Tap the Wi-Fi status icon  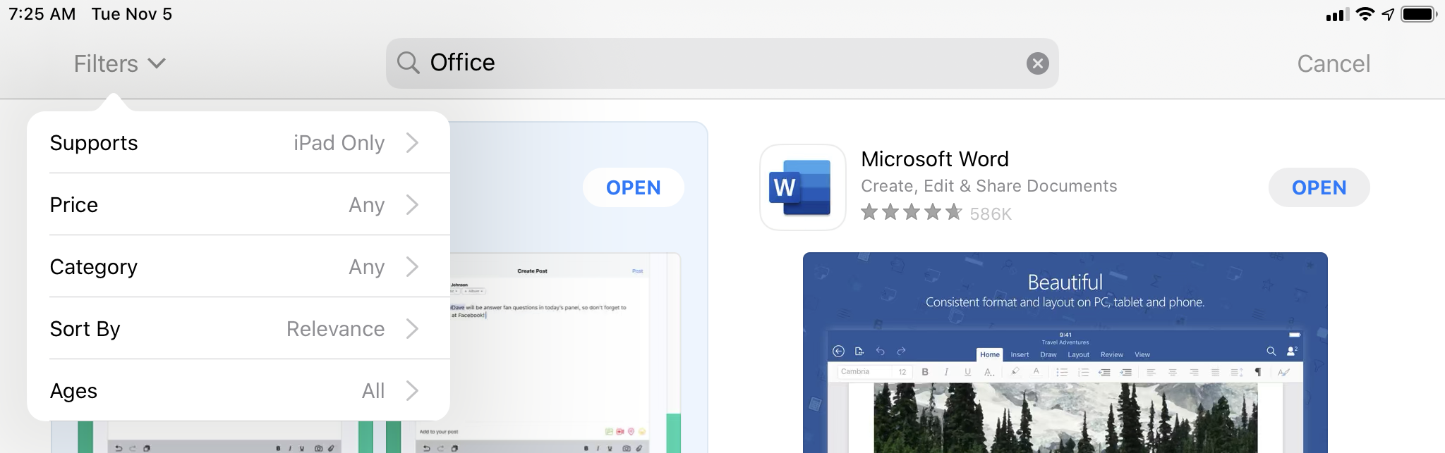[x=1365, y=14]
